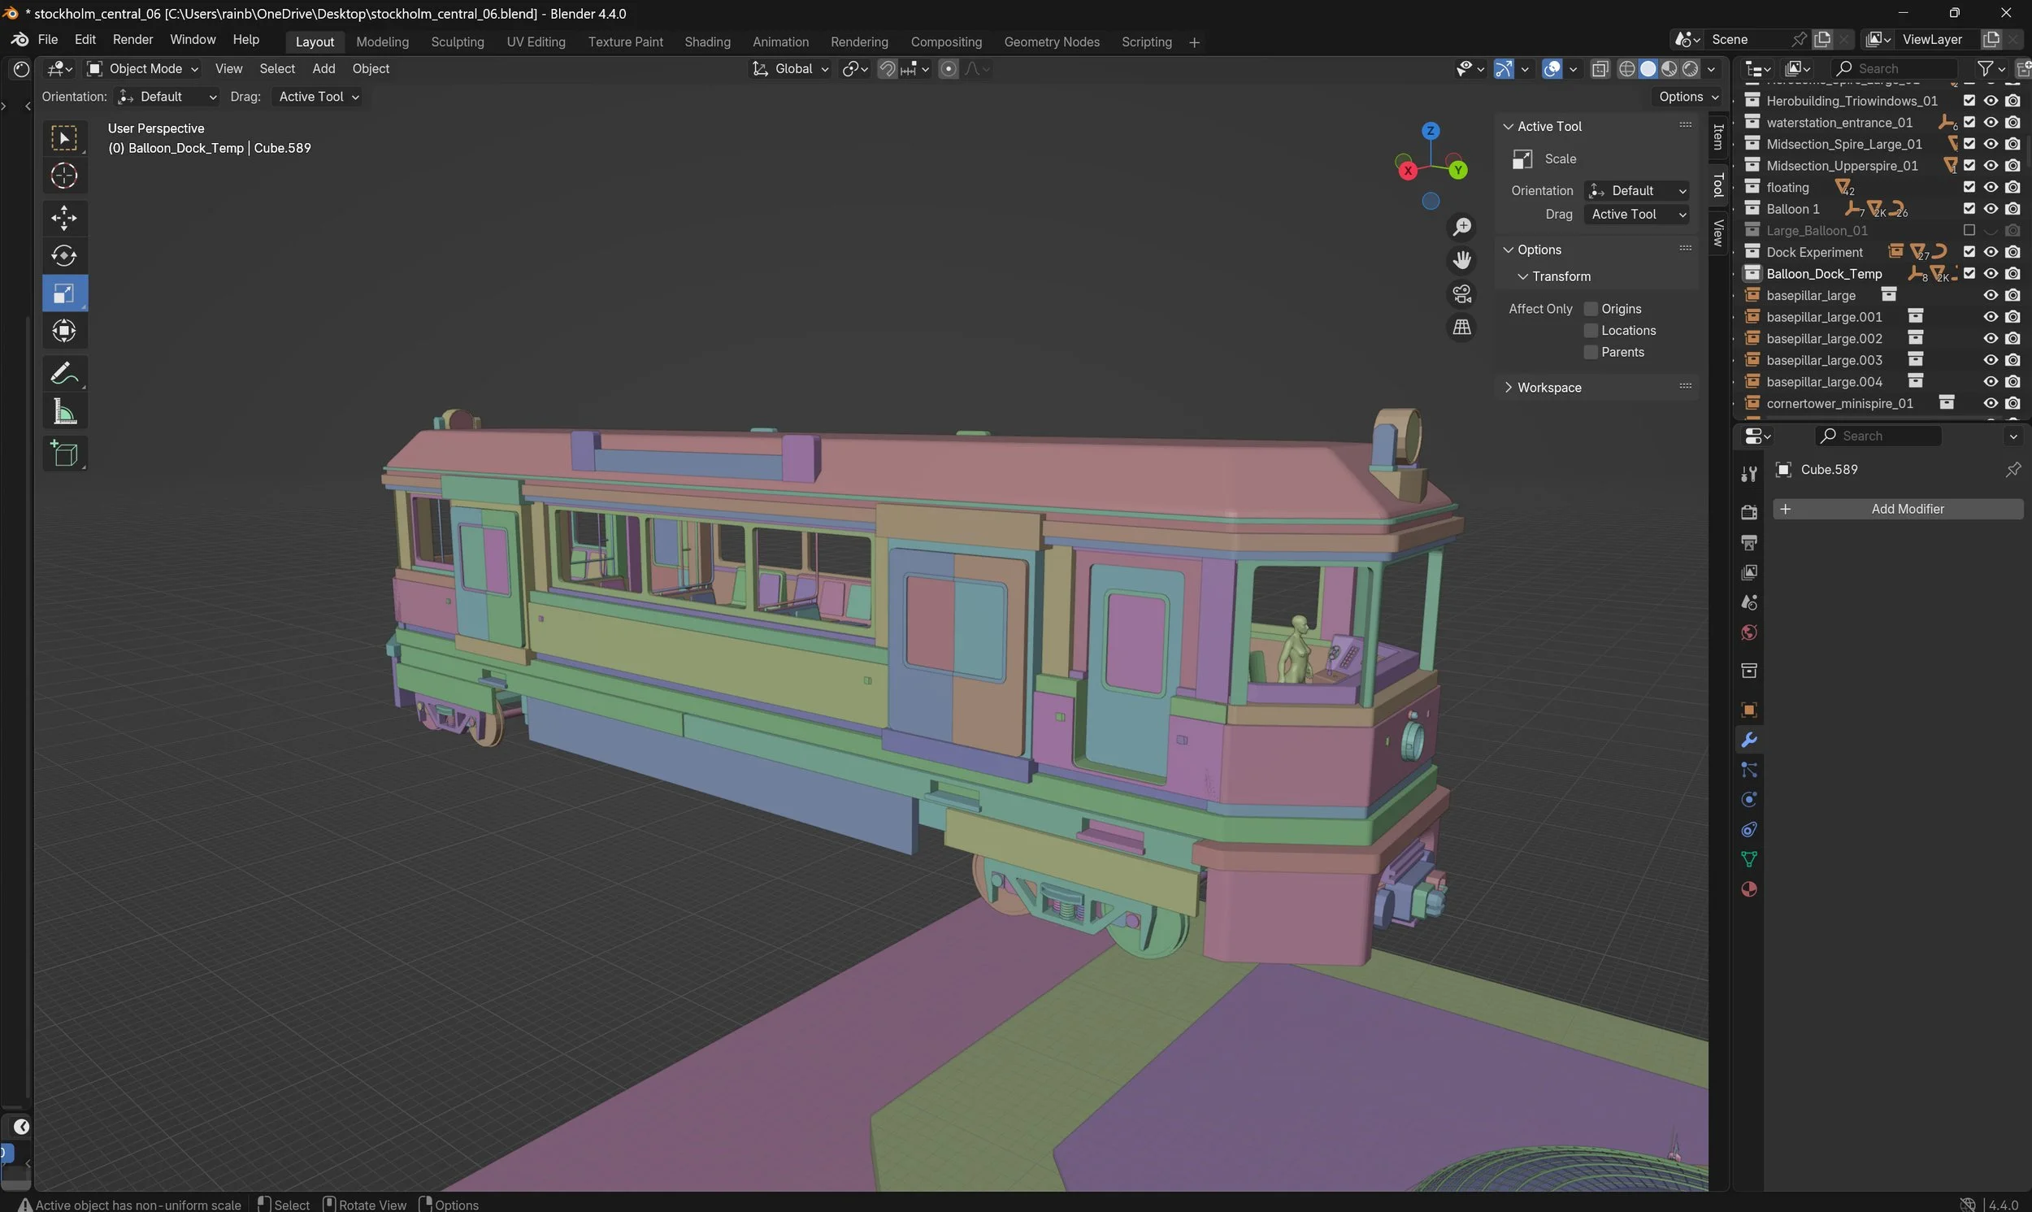2032x1212 pixels.
Task: Select the World properties tab
Action: pyautogui.click(x=1748, y=632)
